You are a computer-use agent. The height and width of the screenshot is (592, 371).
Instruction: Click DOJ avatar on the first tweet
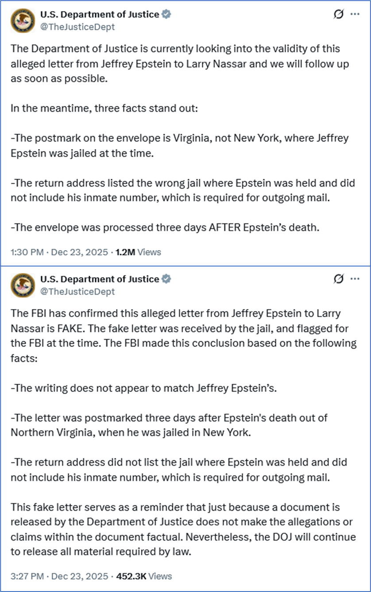click(23, 20)
